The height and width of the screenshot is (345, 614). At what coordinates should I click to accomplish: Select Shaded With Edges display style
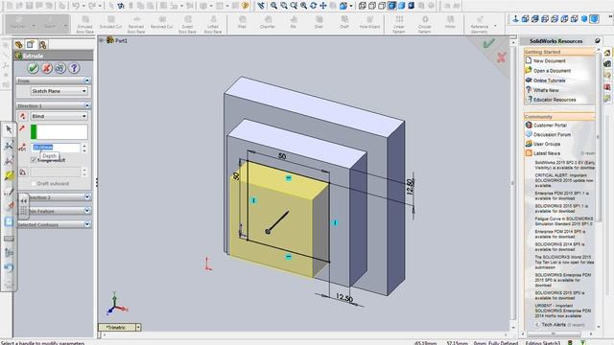coord(391,6)
